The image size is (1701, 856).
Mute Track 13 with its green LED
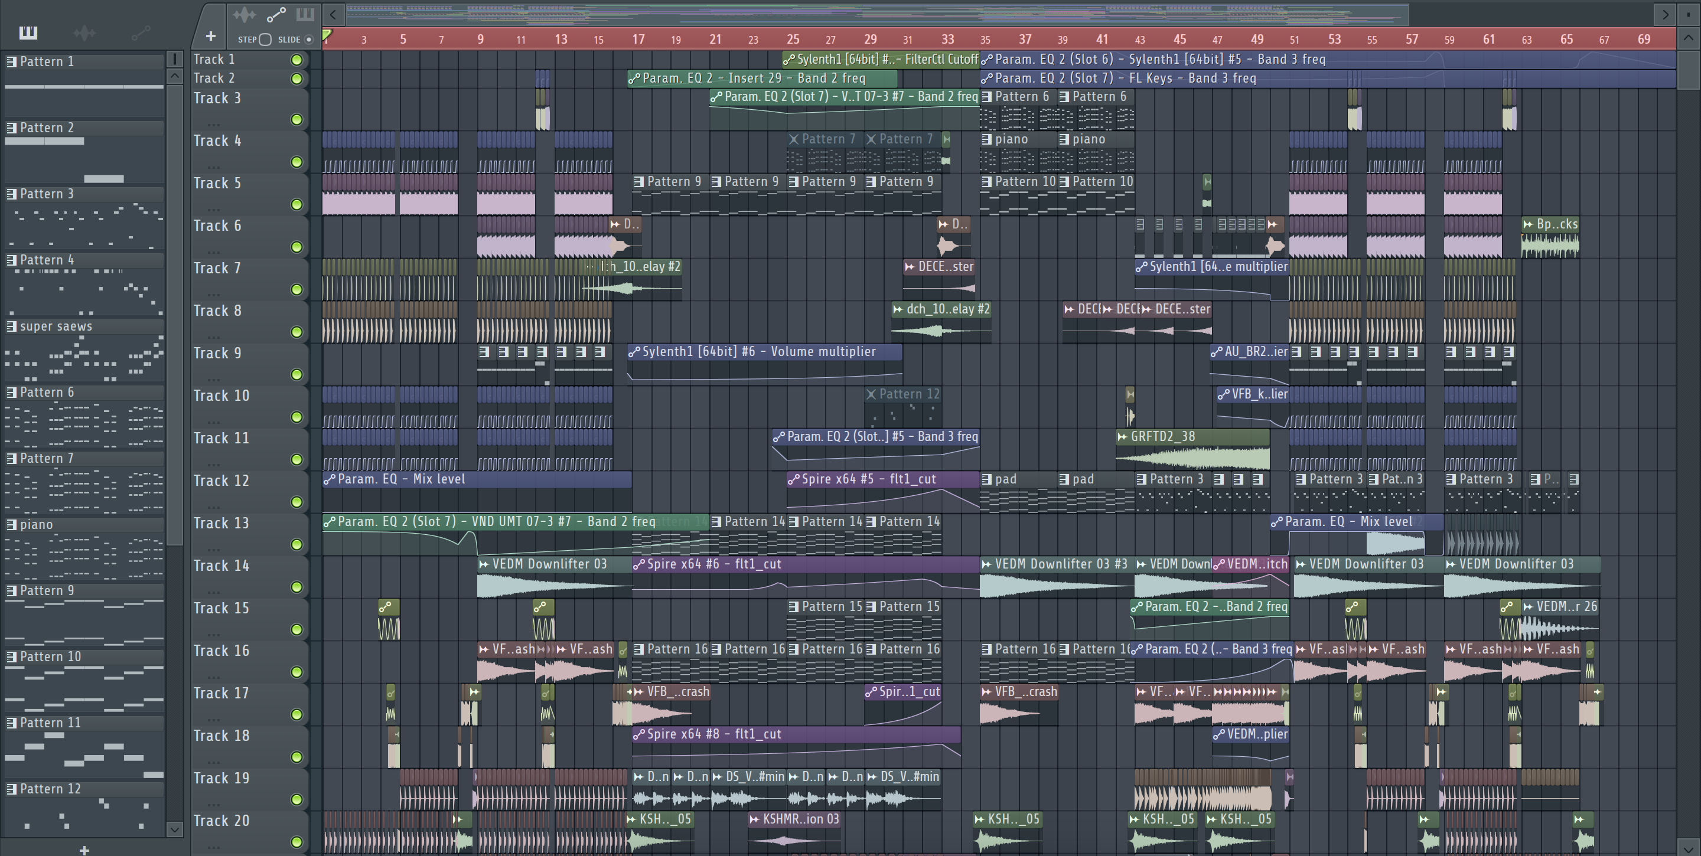pos(296,544)
